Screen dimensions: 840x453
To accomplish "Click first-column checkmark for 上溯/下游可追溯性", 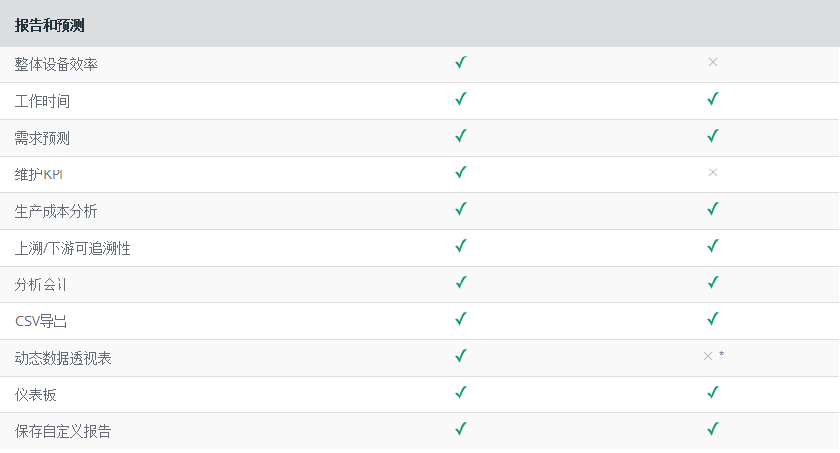I will [x=461, y=246].
